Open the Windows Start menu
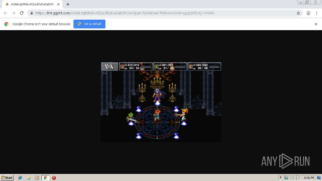The height and width of the screenshot is (181, 322). 7,177
